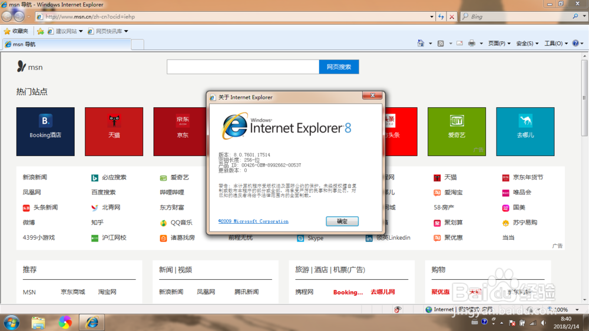Open 工具(O) menu
Image resolution: width=589 pixels, height=331 pixels.
[557, 44]
